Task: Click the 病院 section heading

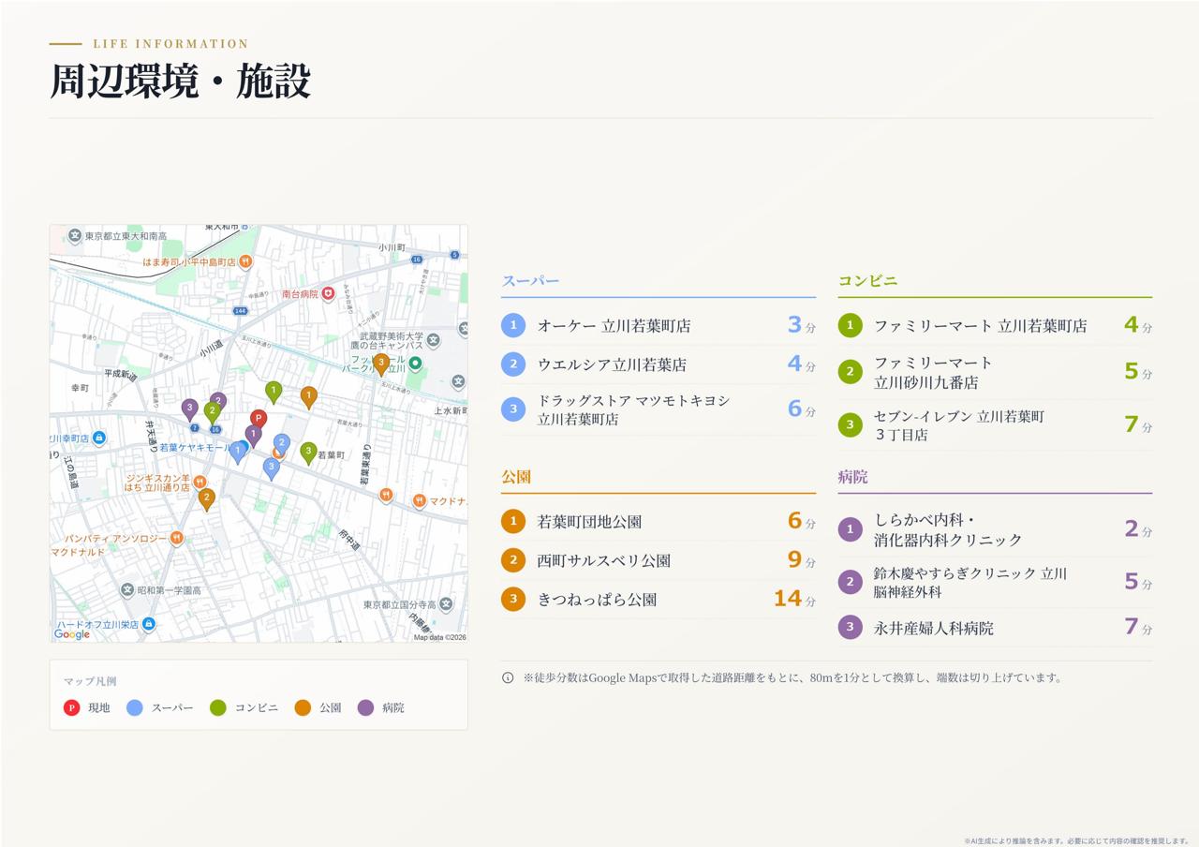Action: coord(852,477)
